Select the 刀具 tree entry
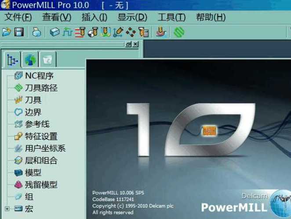This screenshot has width=291, height=219. [x=33, y=100]
